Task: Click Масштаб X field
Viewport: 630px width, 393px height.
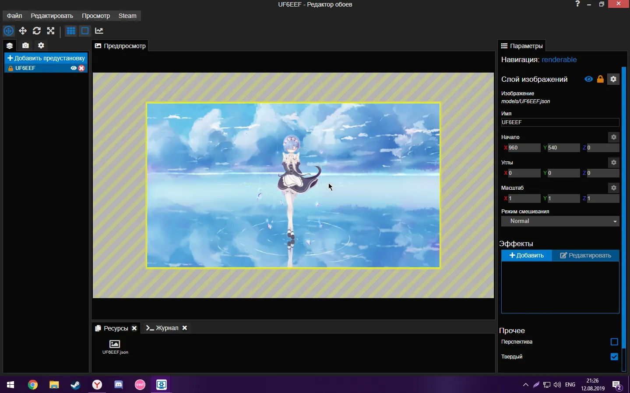Action: 524,198
